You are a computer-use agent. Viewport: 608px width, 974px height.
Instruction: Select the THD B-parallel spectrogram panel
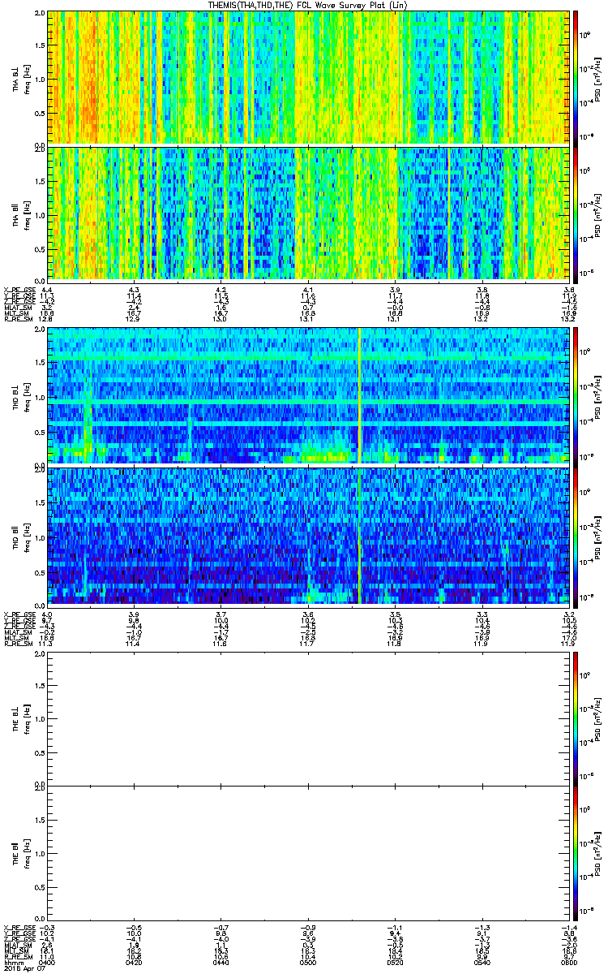(308, 537)
